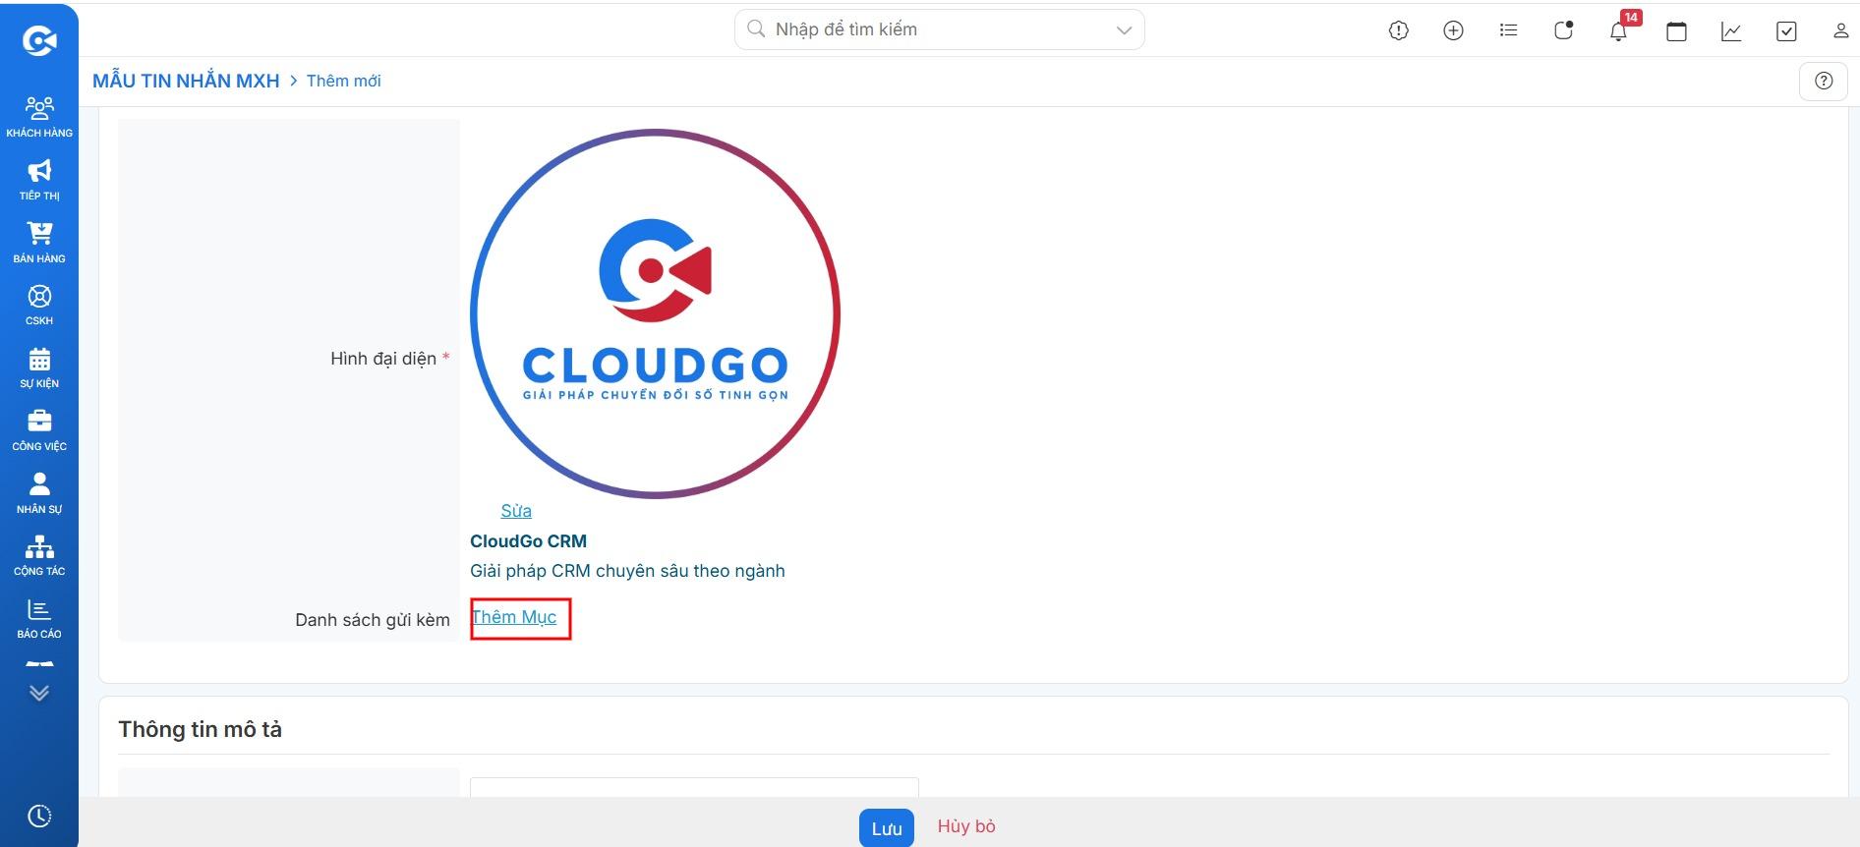Open the calendar icon in top bar
The height and width of the screenshot is (847, 1860).
pyautogui.click(x=1676, y=30)
